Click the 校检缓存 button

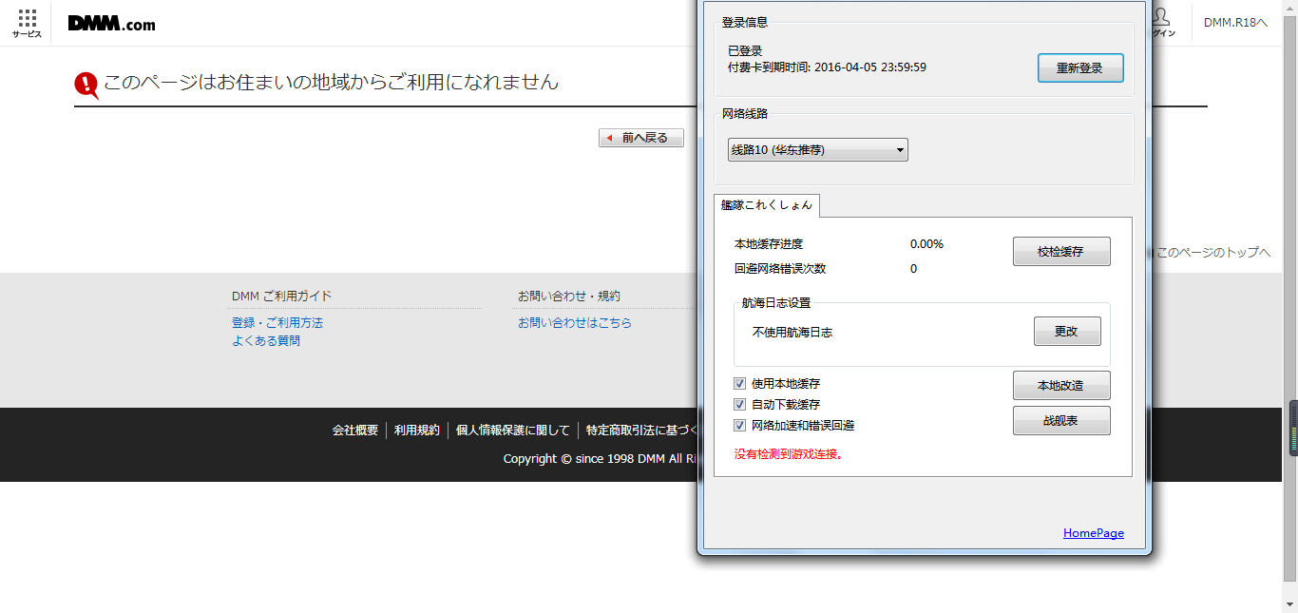coord(1060,252)
